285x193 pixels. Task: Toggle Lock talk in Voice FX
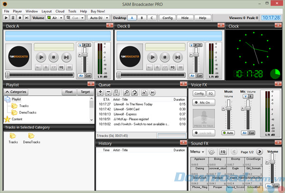tap(204, 133)
